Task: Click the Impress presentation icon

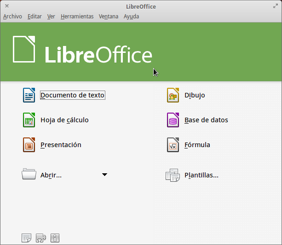Action: 29,145
